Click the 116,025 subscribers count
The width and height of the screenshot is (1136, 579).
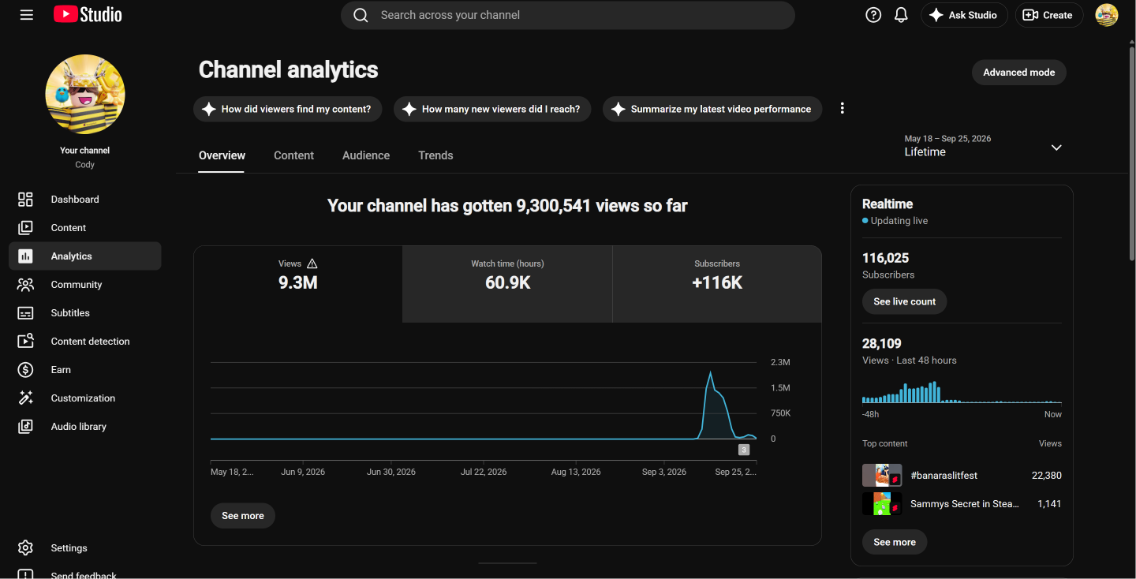coord(885,258)
